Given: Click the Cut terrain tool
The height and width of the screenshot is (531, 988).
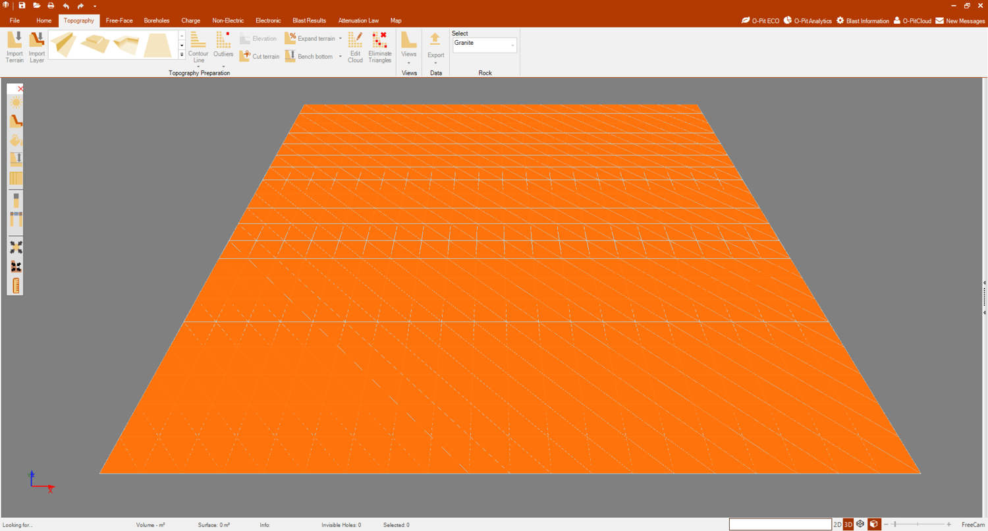Looking at the screenshot, I should click(x=260, y=57).
